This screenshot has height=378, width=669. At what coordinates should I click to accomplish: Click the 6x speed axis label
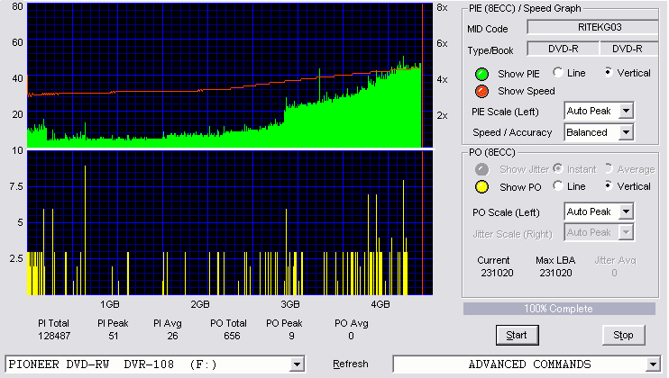(442, 43)
